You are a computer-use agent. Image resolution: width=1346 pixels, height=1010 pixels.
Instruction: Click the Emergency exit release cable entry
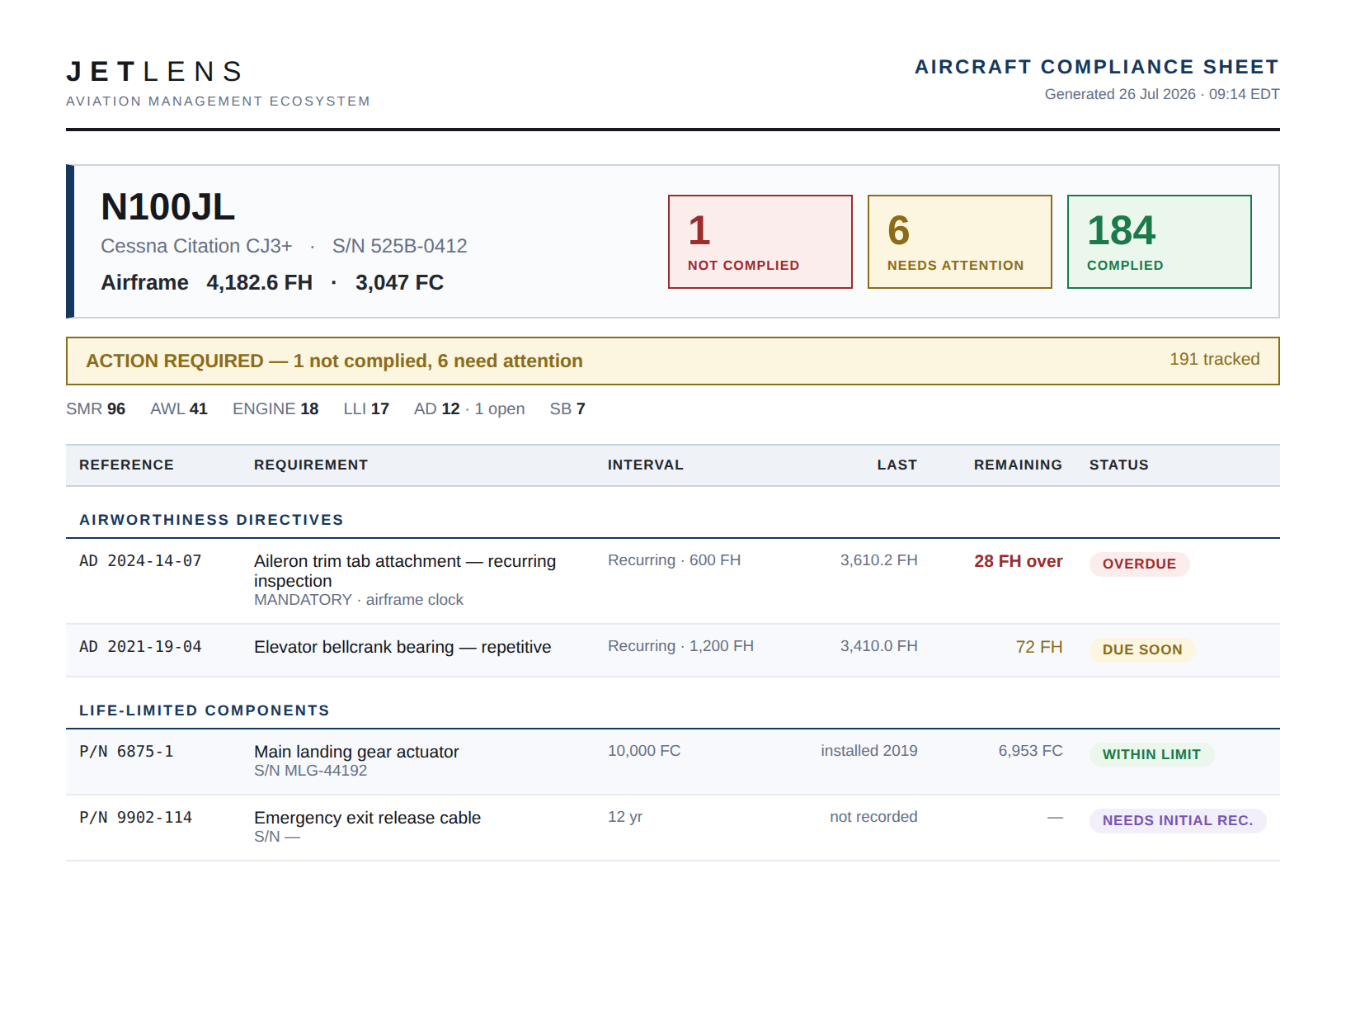(x=367, y=818)
